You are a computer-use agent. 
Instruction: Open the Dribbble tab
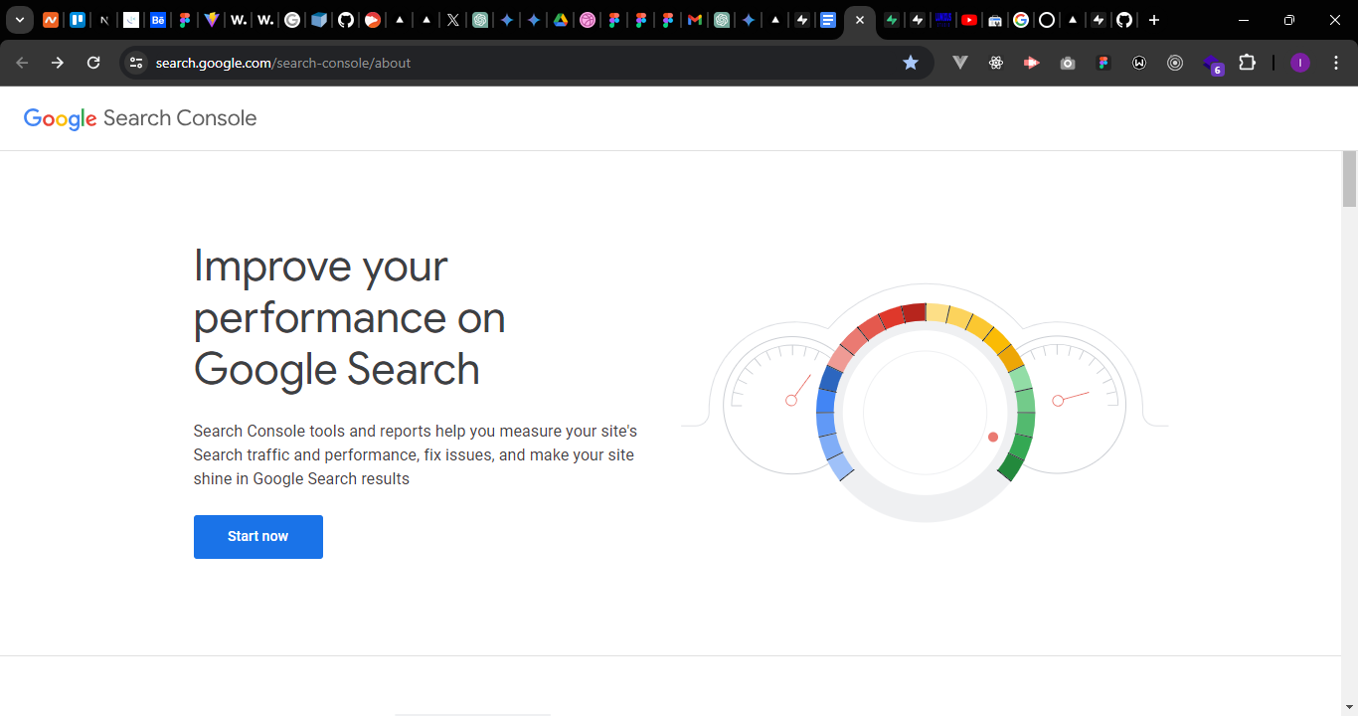click(x=588, y=20)
